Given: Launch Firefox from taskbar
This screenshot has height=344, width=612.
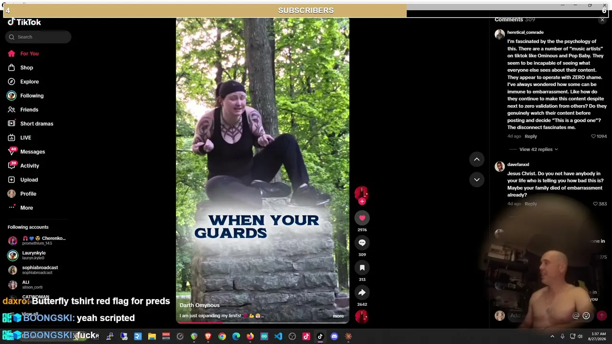Looking at the screenshot, I should (x=250, y=336).
